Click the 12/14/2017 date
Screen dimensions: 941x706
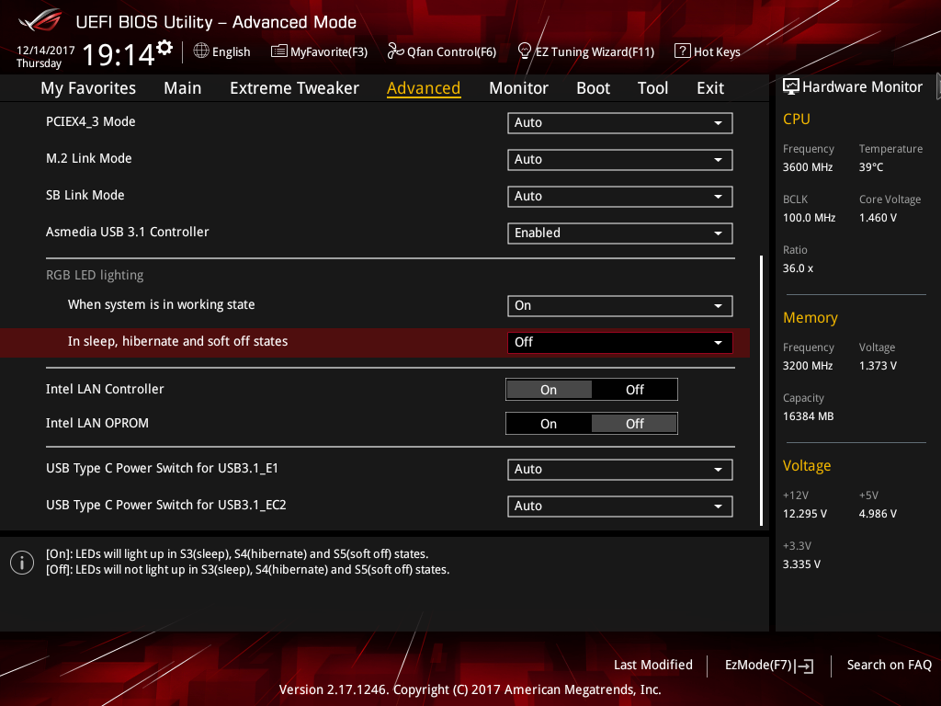[x=46, y=51]
